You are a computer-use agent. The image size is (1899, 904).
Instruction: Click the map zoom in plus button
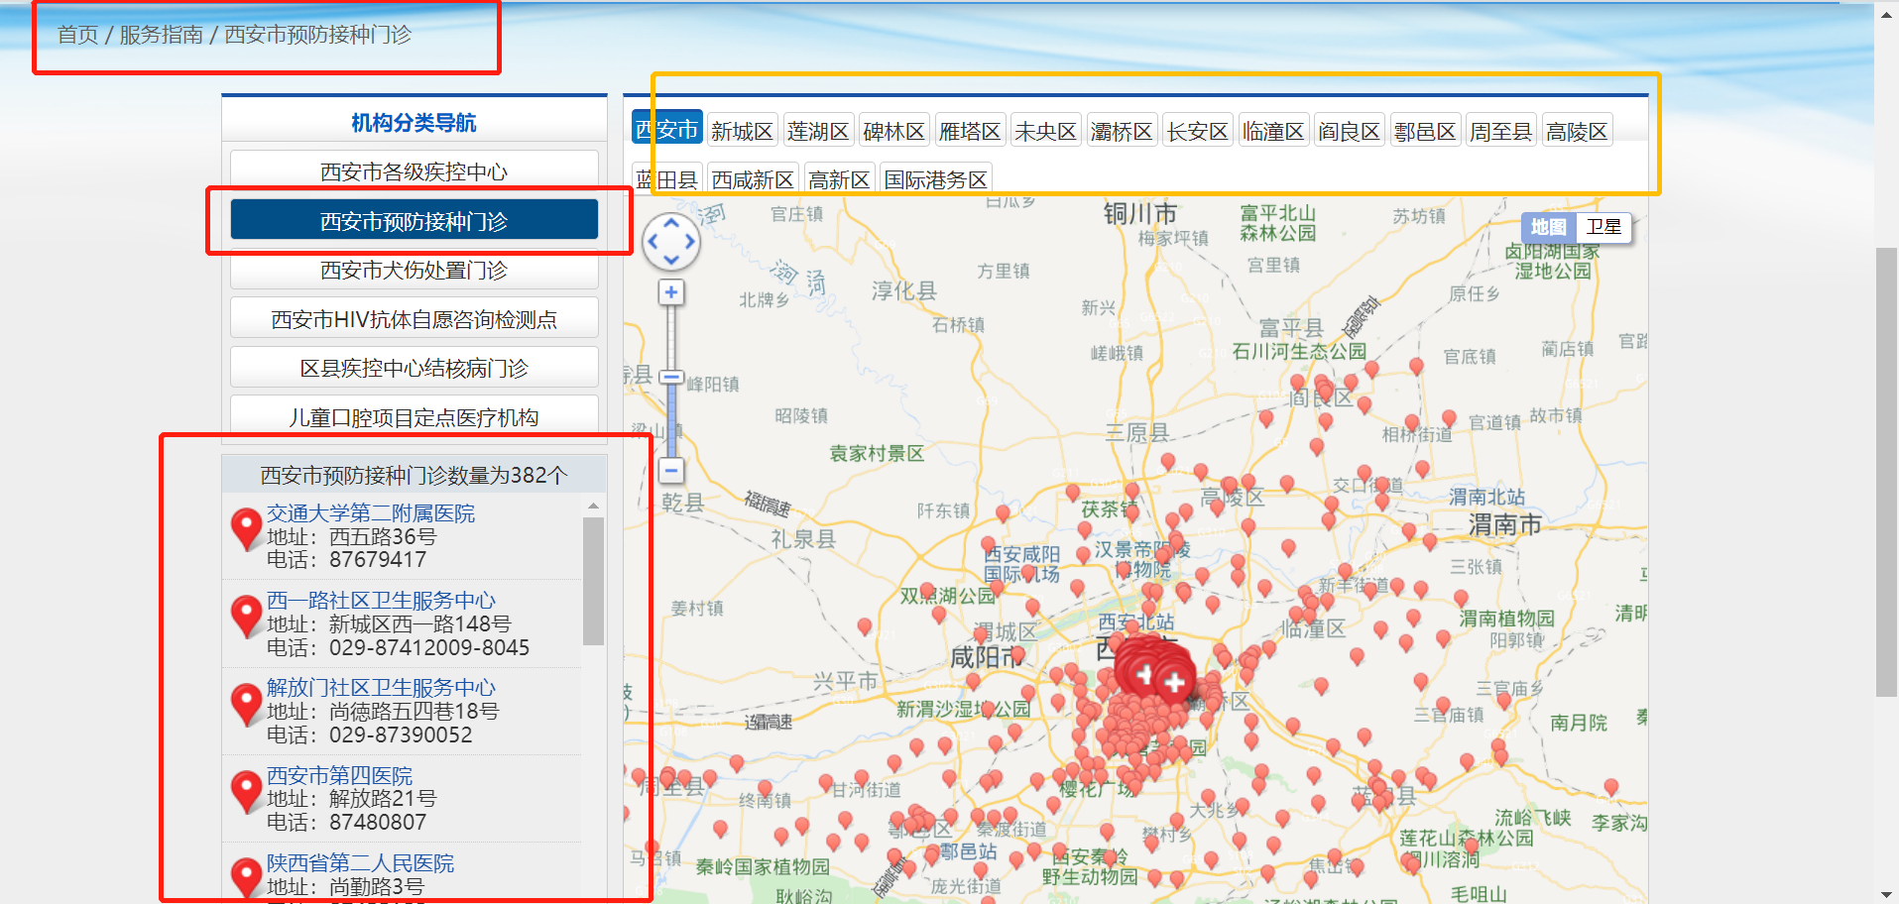(671, 292)
